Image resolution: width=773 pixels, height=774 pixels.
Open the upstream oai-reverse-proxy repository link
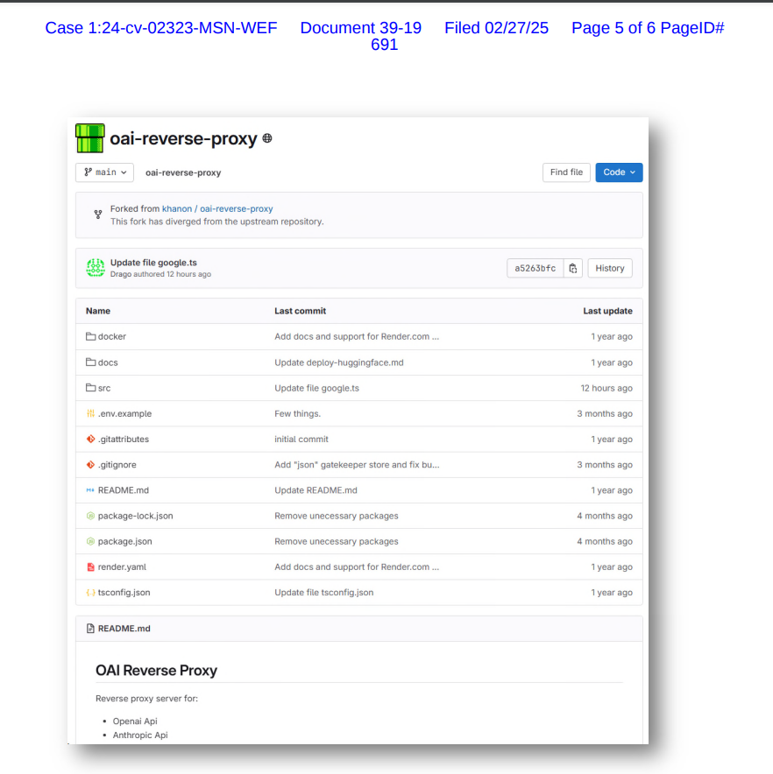(x=237, y=208)
